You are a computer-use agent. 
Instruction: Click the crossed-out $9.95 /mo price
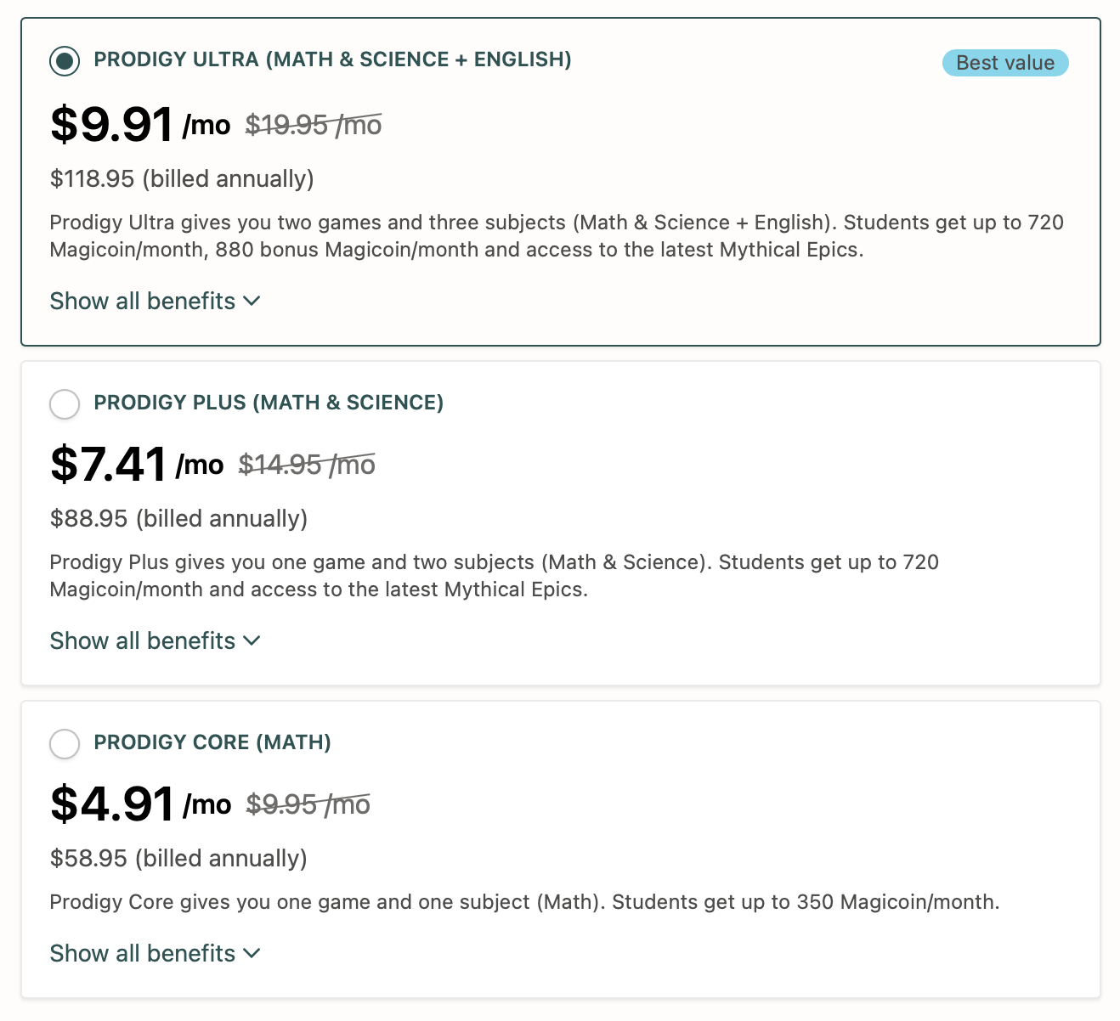pos(308,804)
